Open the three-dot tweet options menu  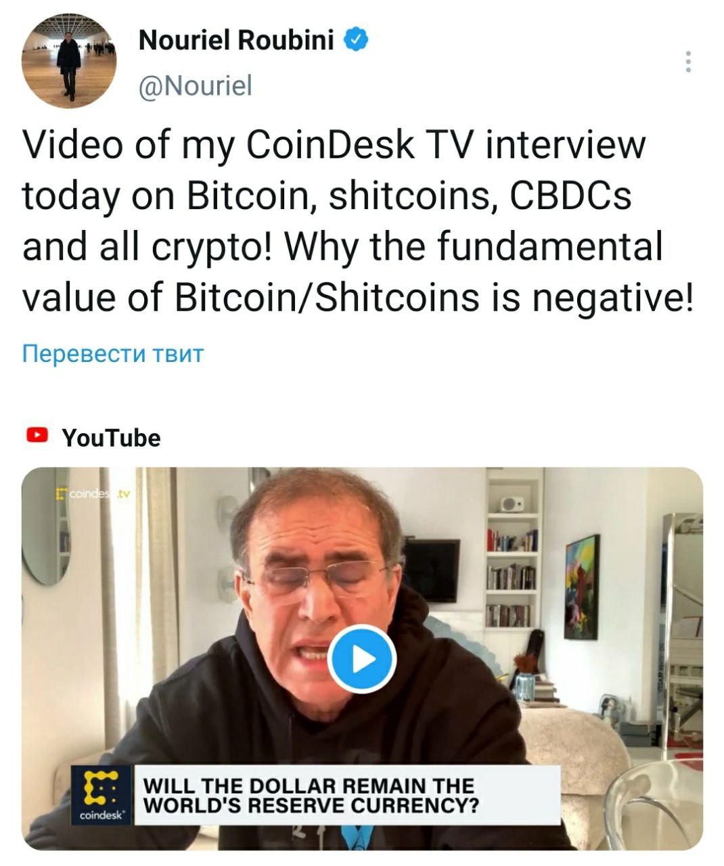[688, 62]
